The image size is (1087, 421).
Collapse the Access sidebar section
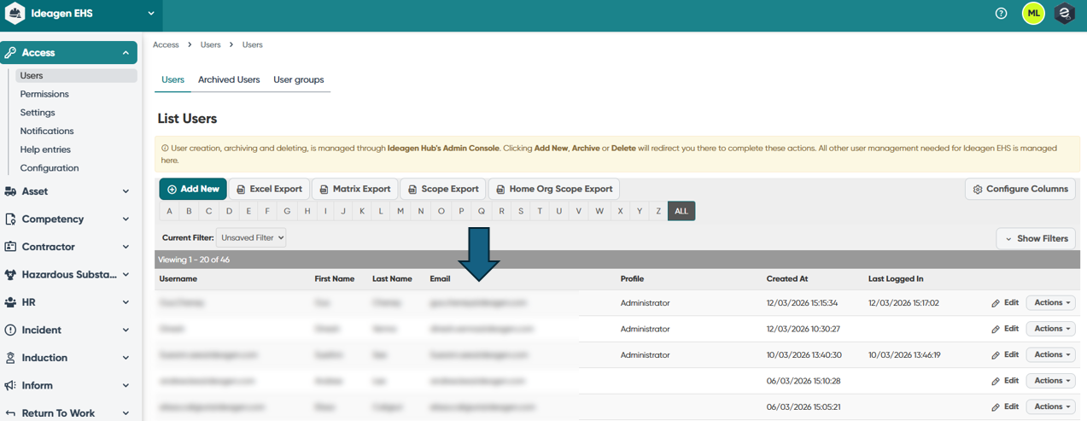(x=126, y=53)
